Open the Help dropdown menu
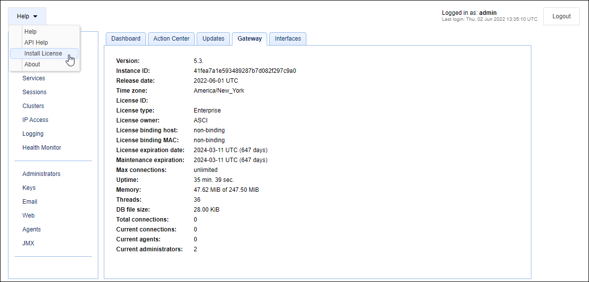This screenshot has width=589, height=282. pos(27,16)
